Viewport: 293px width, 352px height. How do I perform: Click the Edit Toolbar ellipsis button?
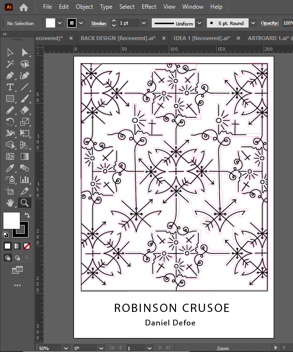coord(17,285)
